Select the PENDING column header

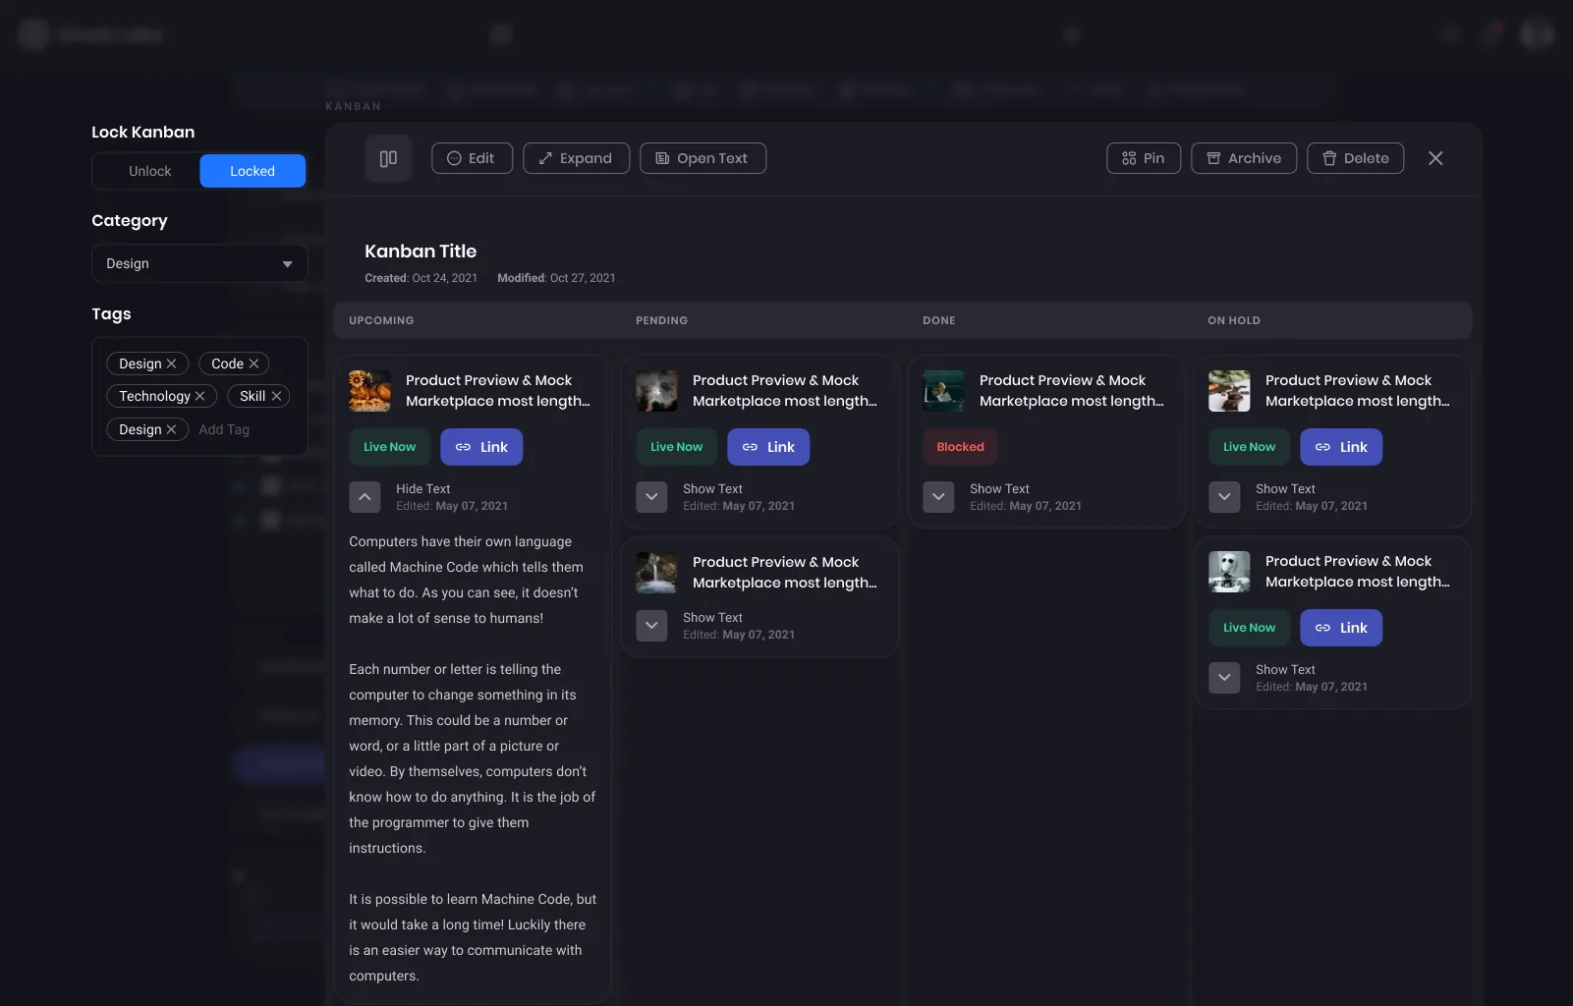pos(661,320)
